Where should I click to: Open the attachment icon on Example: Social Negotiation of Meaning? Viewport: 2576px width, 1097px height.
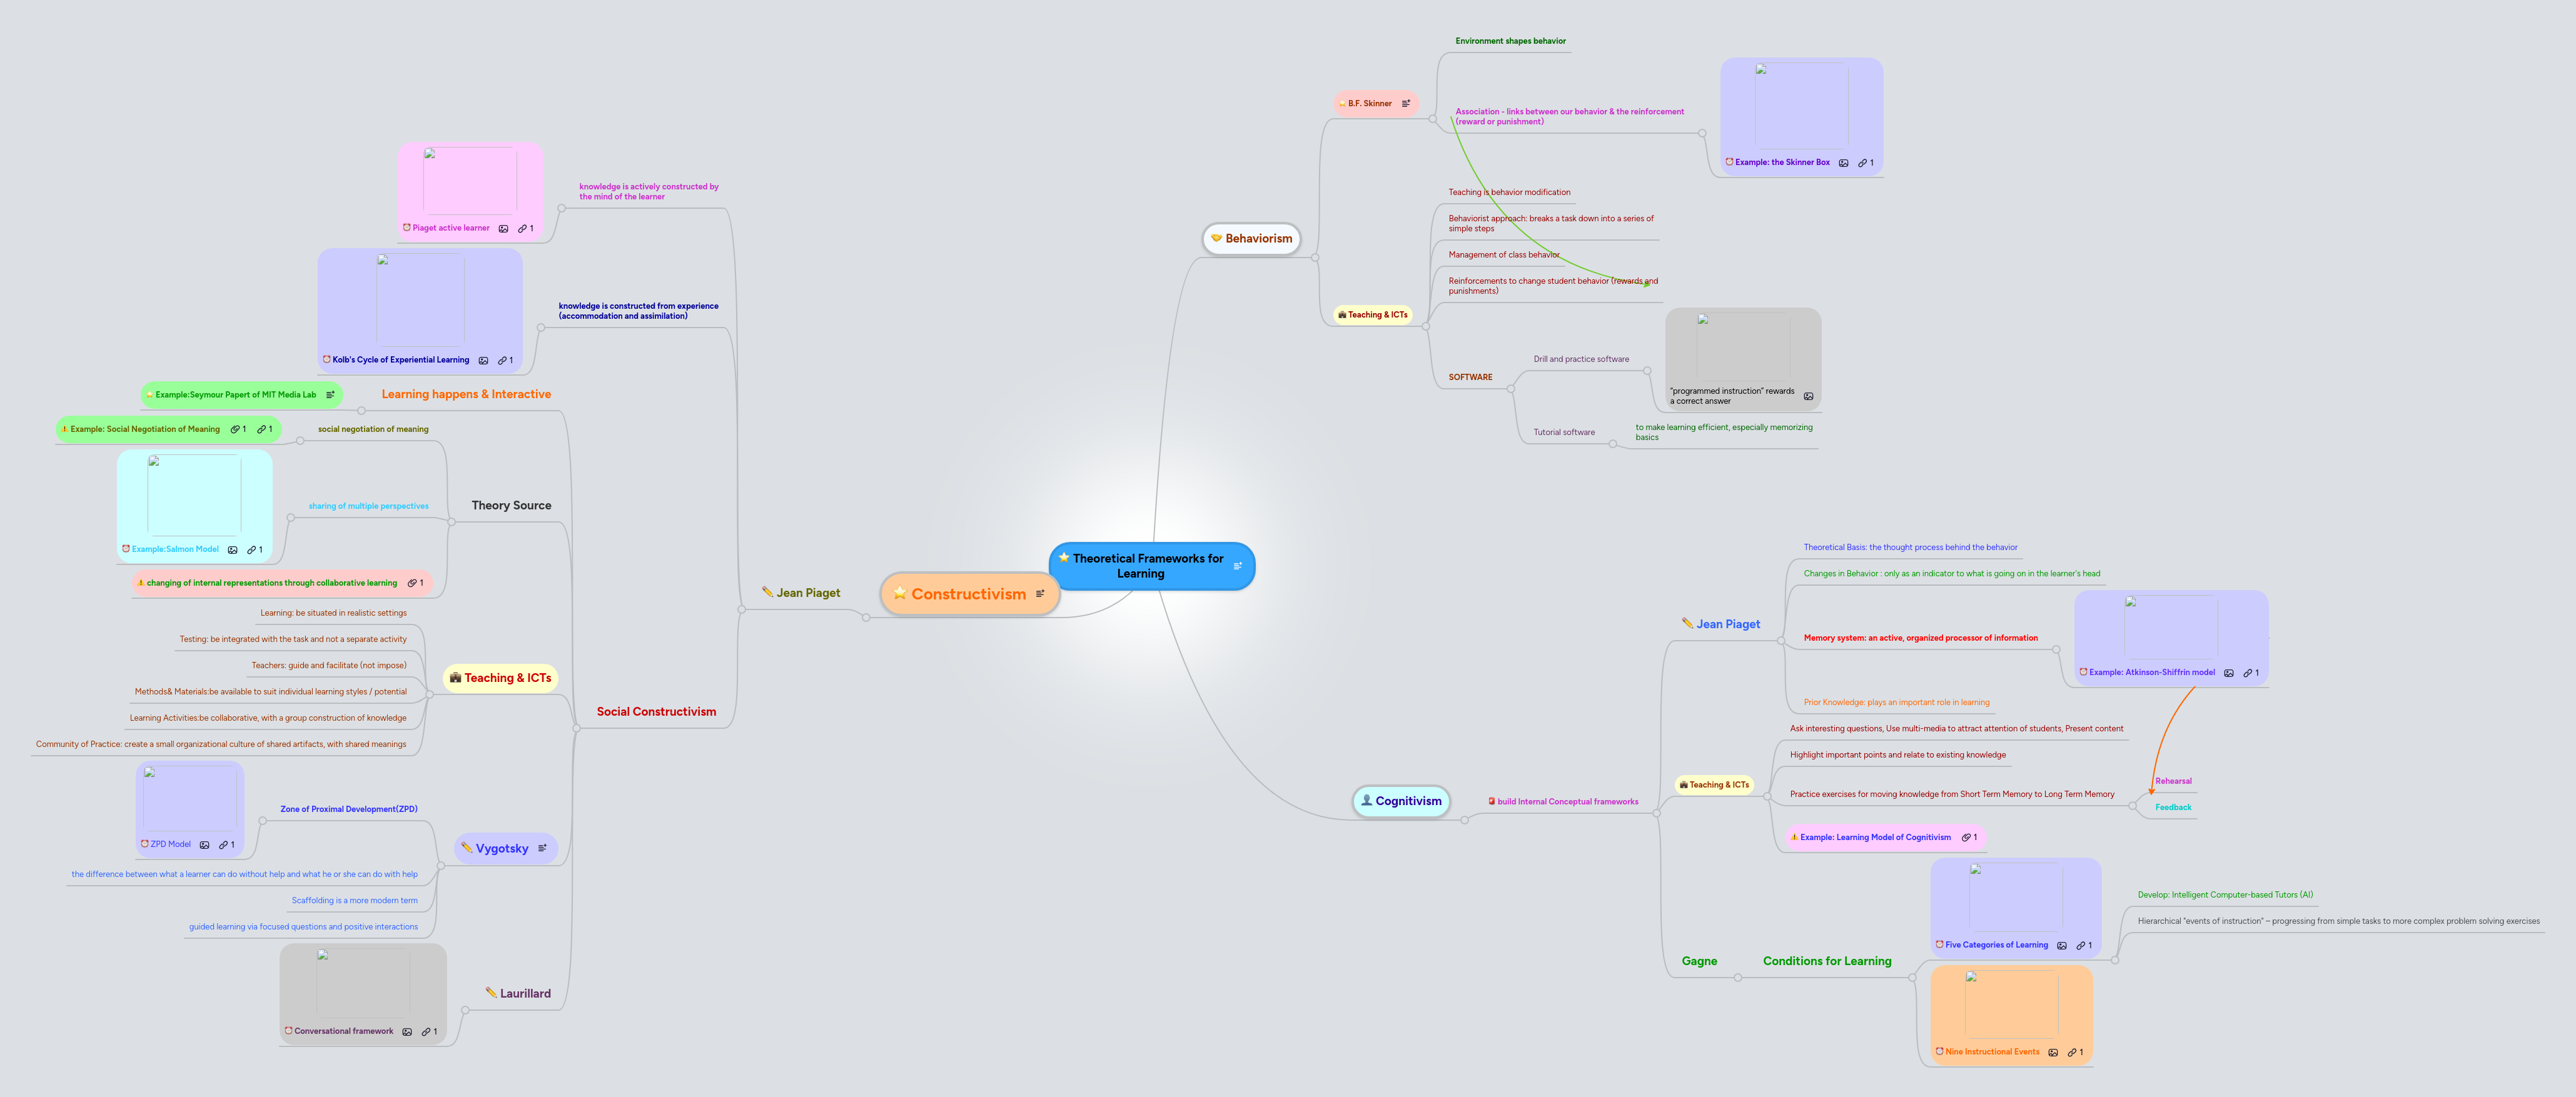235,429
